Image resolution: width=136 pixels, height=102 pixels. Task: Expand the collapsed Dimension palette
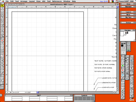click(128, 7)
